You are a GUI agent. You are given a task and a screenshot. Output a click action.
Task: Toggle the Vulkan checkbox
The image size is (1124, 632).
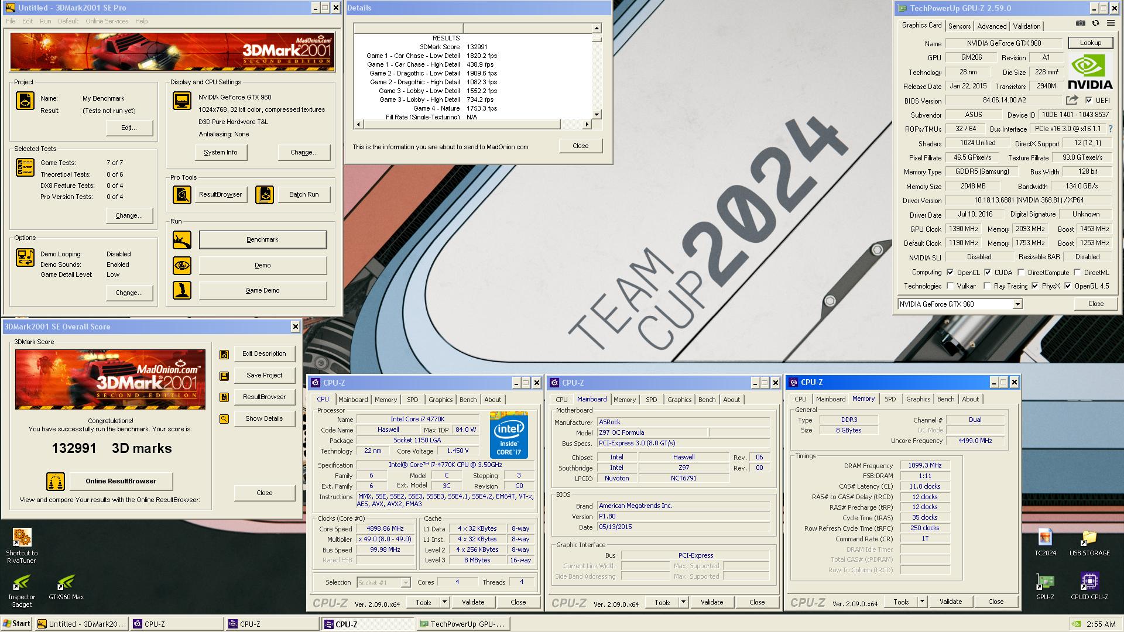pyautogui.click(x=950, y=286)
